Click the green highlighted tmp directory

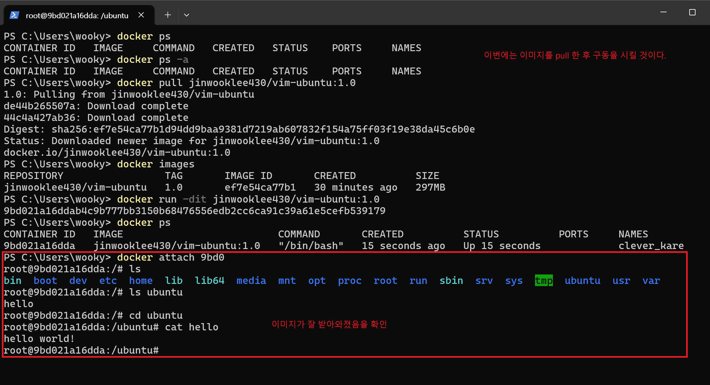pos(544,280)
